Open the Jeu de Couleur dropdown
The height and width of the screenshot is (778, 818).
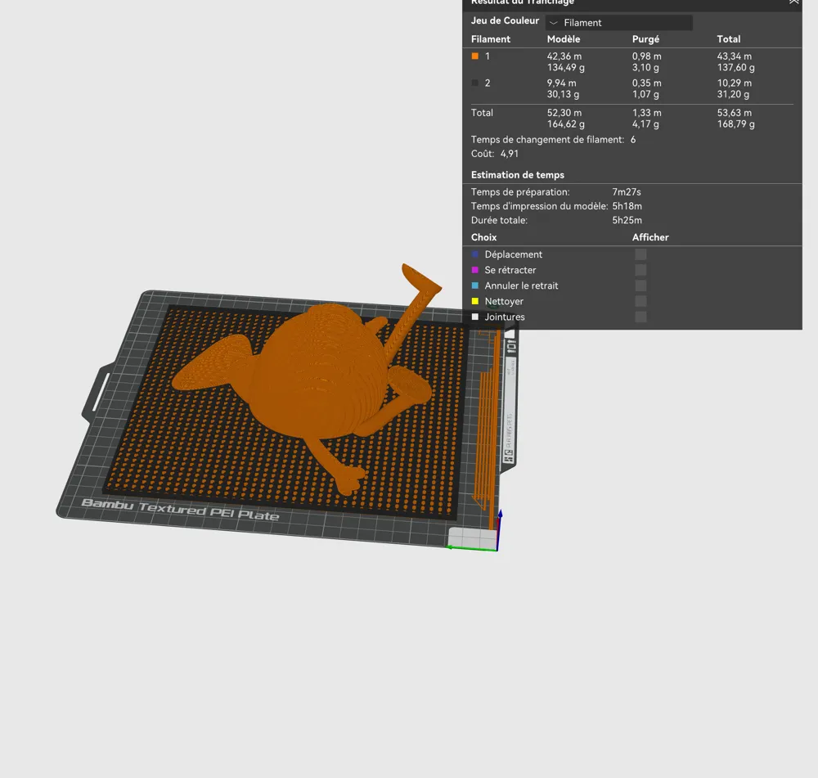(x=619, y=23)
